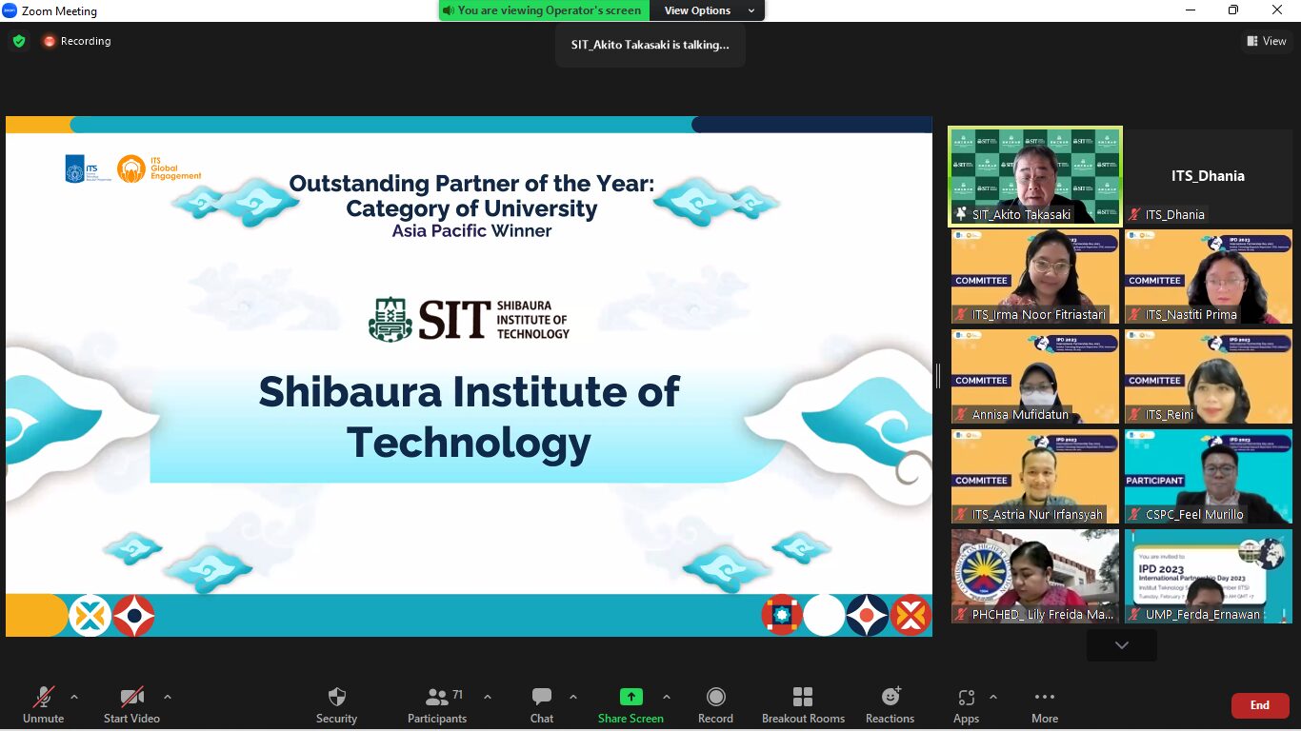1301x731 pixels.
Task: Click the green Share Screen icon
Action: click(630, 697)
